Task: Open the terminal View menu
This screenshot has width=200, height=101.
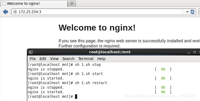Action: point(54,59)
